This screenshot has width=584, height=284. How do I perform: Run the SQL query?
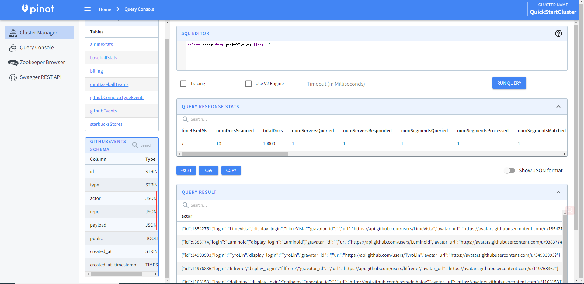509,83
